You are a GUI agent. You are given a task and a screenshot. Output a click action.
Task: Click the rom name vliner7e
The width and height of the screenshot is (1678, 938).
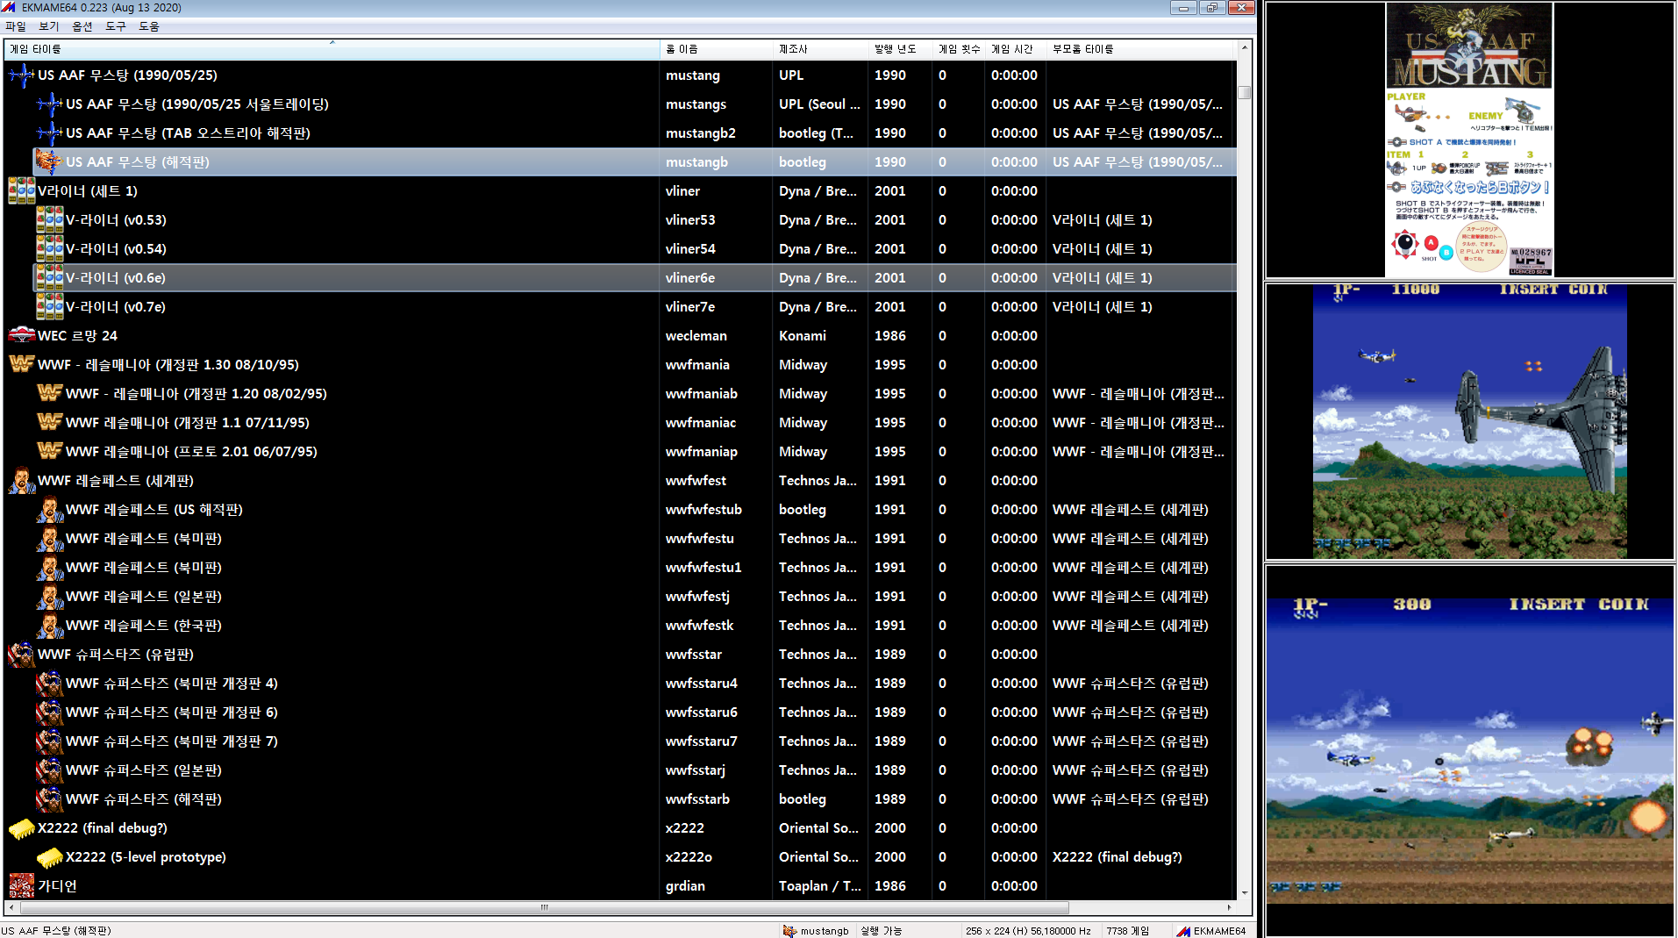click(x=689, y=307)
